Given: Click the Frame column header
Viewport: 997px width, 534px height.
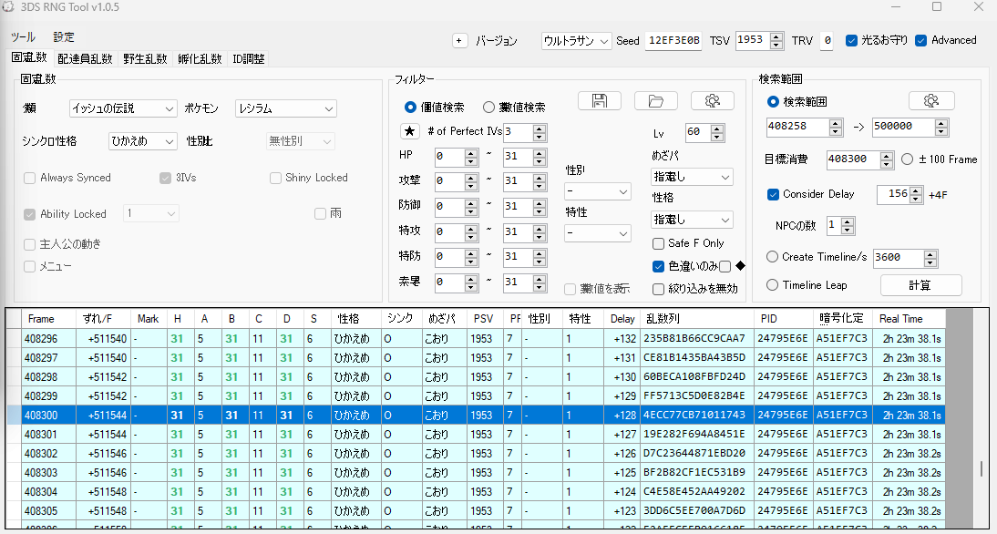Looking at the screenshot, I should pyautogui.click(x=49, y=319).
